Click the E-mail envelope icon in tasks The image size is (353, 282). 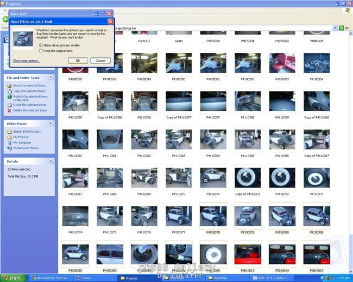9,105
